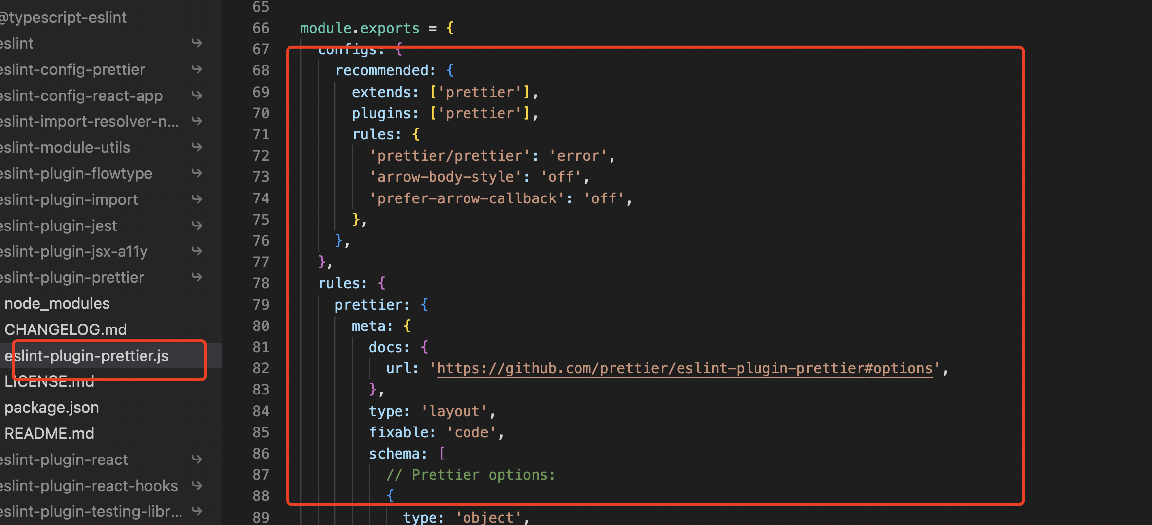Click the symlink icon next to eslint-plugin-react-hooks

(197, 485)
